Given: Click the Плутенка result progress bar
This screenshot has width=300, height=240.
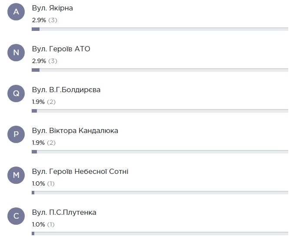Looking at the screenshot, I should pyautogui.click(x=160, y=233).
